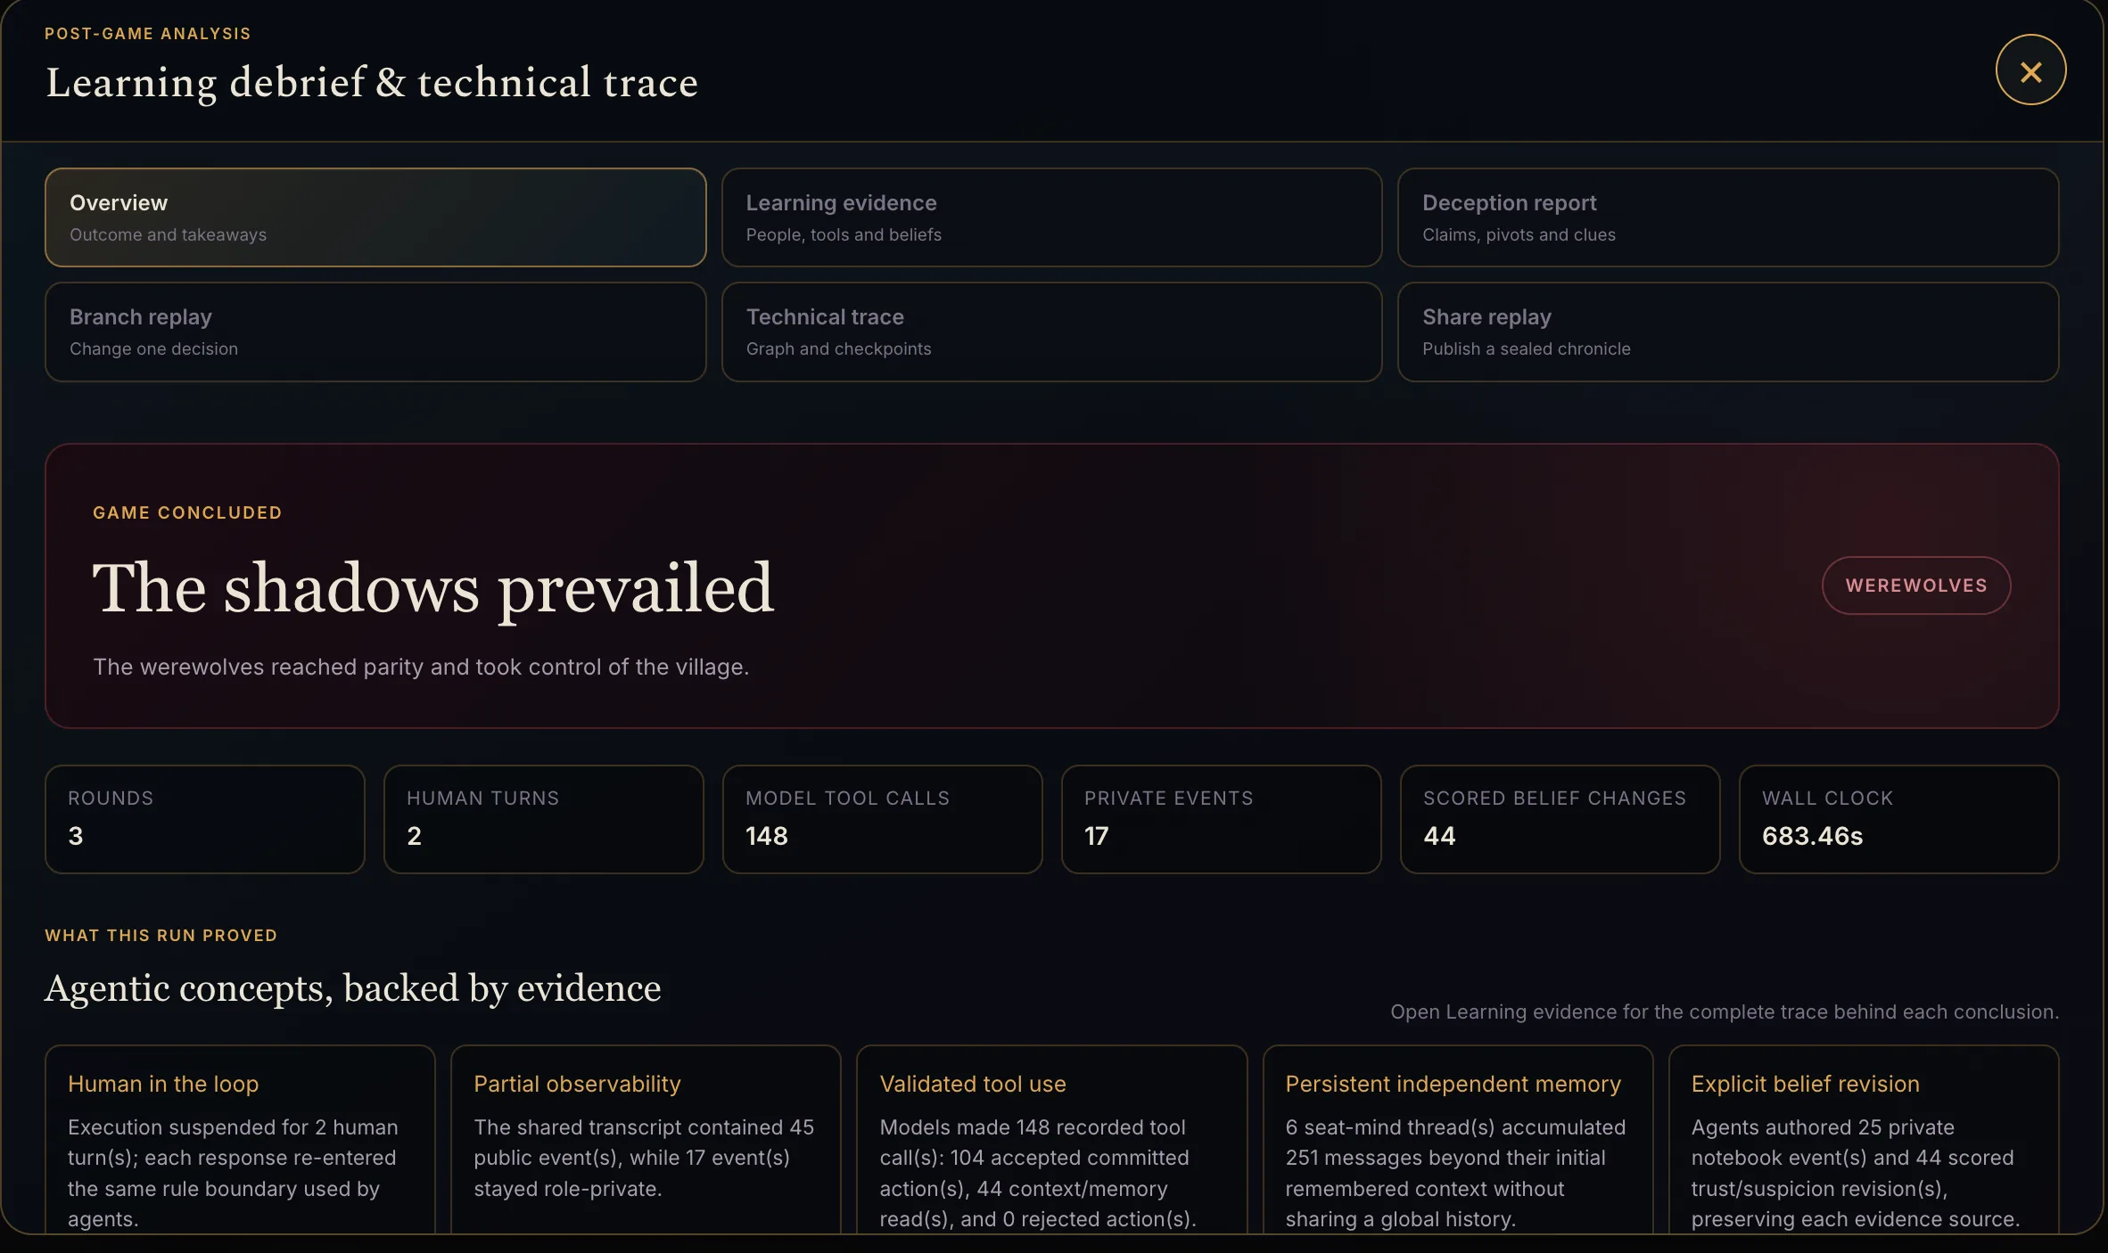Click the Model Tool Calls stat card
The height and width of the screenshot is (1253, 2108).
tap(883, 819)
